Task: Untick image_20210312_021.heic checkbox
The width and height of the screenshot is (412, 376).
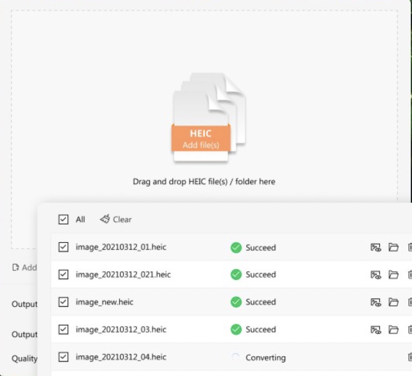Action: coord(63,275)
